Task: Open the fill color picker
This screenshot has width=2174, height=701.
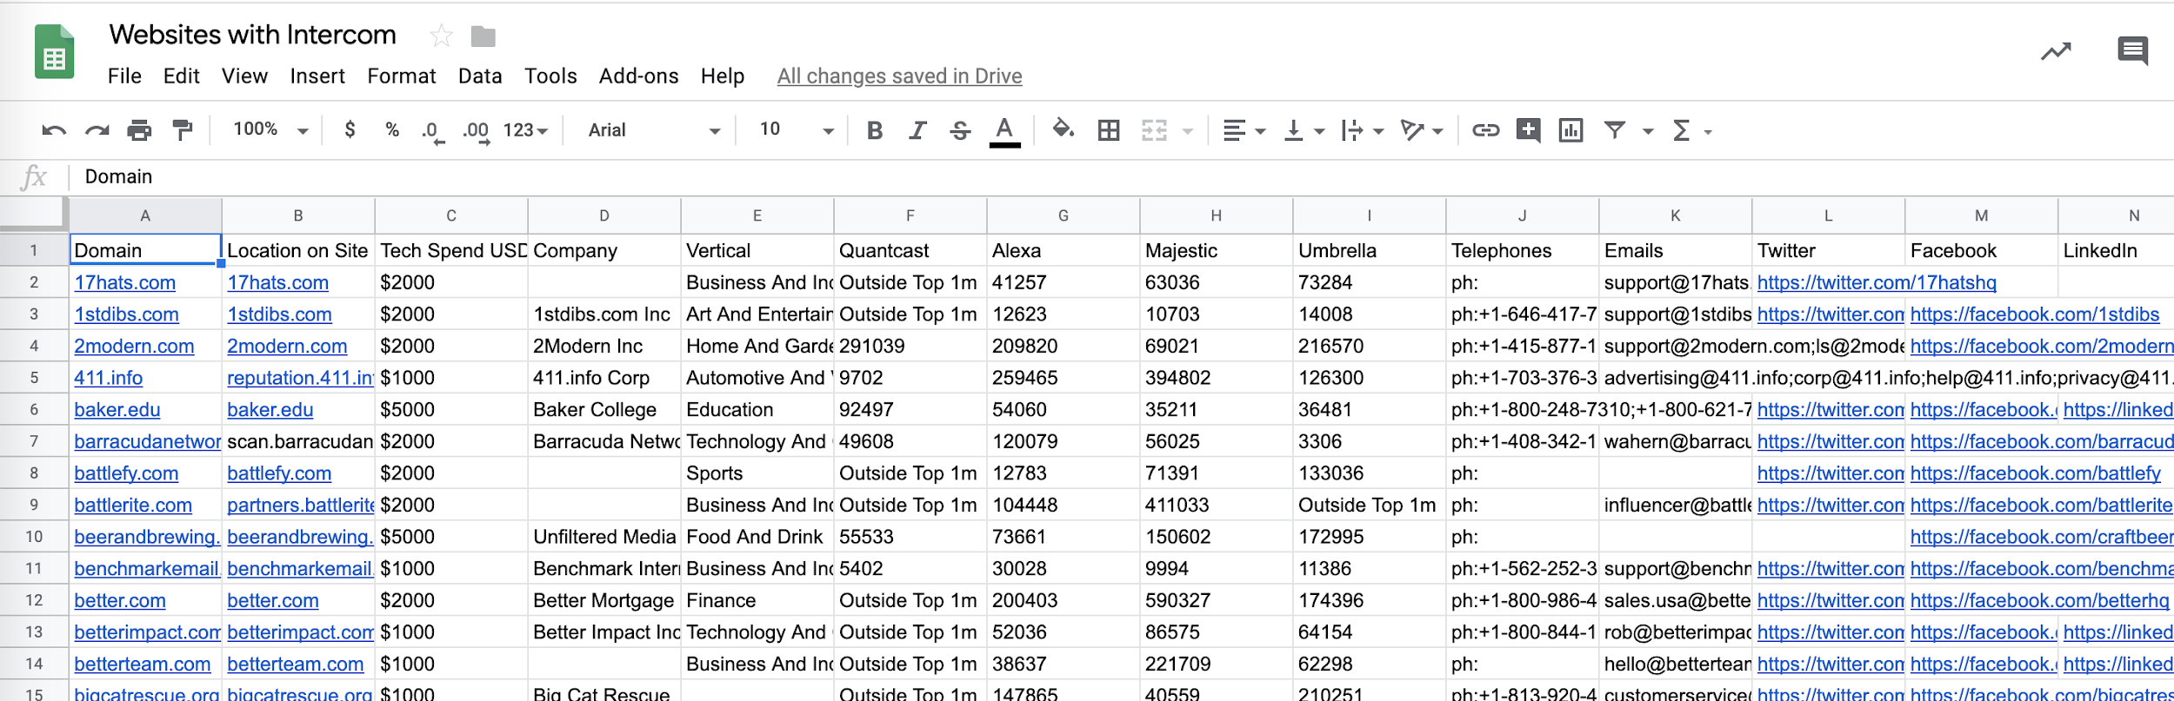Action: pos(1063,130)
